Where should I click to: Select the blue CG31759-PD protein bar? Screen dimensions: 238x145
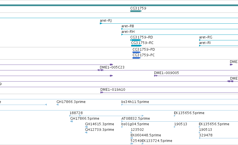pos(136,52)
